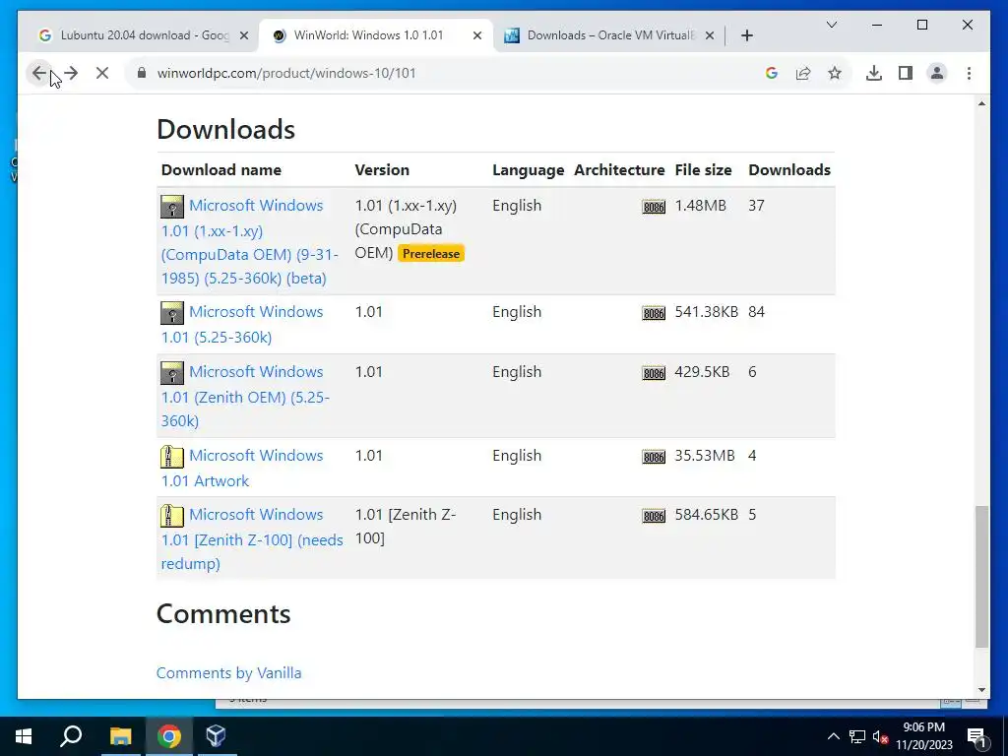Viewport: 1008px width, 756px height.
Task: Bookmark this page with the star
Action: tap(835, 73)
